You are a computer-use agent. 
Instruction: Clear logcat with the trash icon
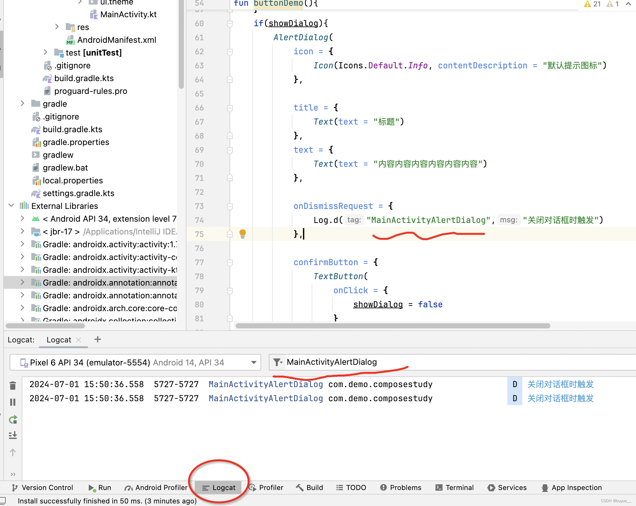coord(13,386)
